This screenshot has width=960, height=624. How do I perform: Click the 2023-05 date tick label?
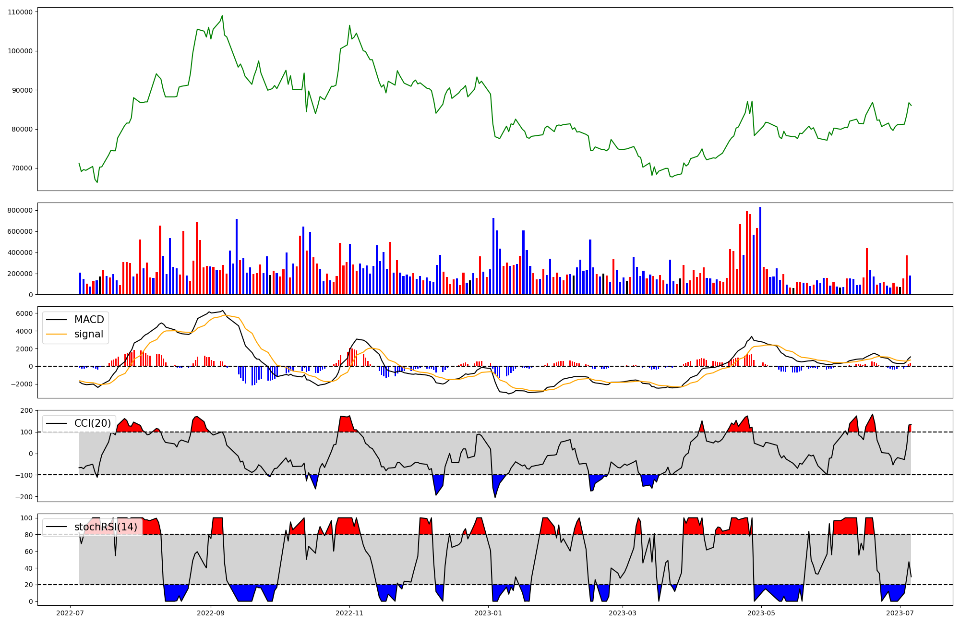pos(761,613)
